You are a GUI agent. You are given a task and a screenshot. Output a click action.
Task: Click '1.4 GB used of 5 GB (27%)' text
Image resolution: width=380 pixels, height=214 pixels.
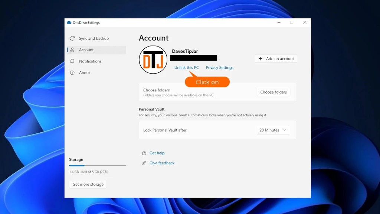[89, 172]
